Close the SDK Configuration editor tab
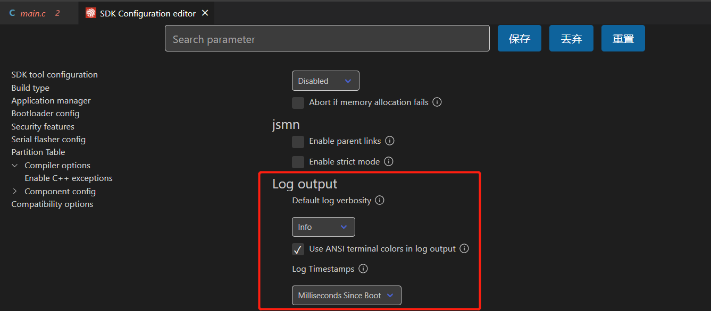This screenshot has width=711, height=311. click(x=205, y=13)
